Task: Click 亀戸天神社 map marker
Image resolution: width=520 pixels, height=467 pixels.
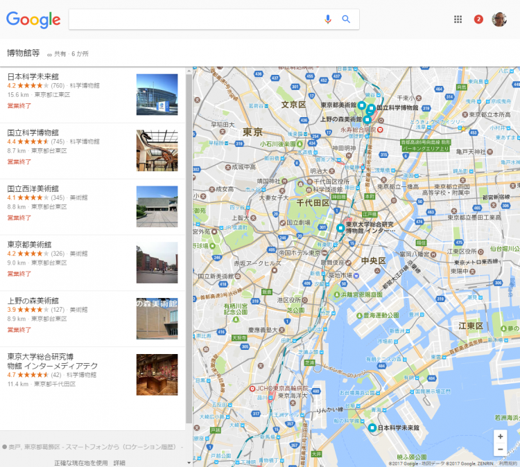Action: click(489, 152)
